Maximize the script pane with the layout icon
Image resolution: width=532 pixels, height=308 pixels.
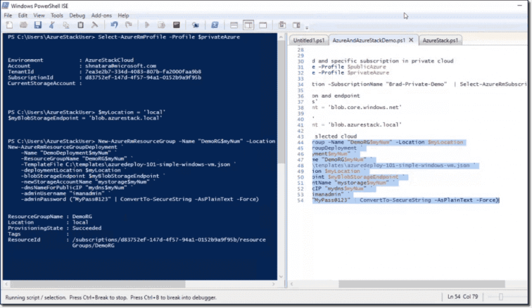click(x=263, y=25)
